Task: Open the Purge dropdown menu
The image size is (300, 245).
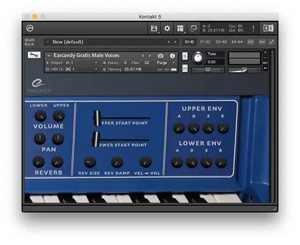Action: (166, 63)
